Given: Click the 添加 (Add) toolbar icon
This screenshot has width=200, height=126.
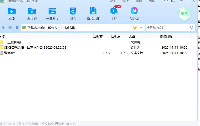Looking at the screenshot, I should [12, 11].
